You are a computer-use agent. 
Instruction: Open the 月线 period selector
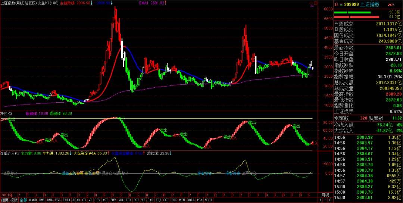pyautogui.click(x=325, y=195)
